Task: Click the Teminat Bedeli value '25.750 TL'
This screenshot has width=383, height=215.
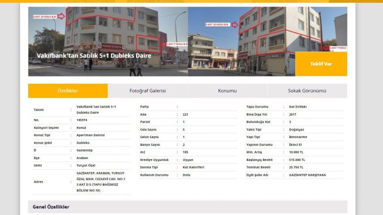Action: [x=296, y=167]
